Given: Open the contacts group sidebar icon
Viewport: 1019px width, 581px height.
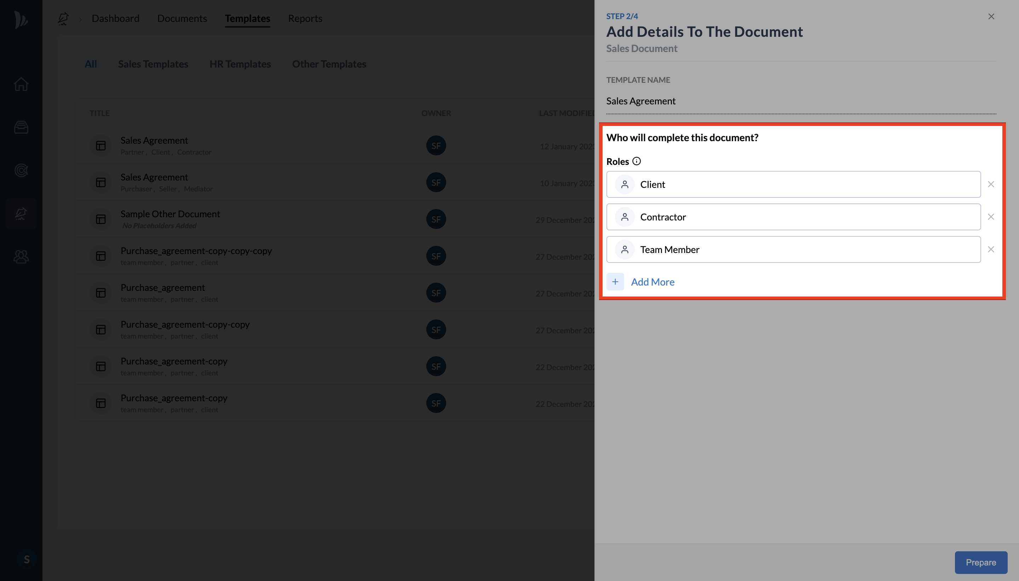Looking at the screenshot, I should [x=21, y=257].
